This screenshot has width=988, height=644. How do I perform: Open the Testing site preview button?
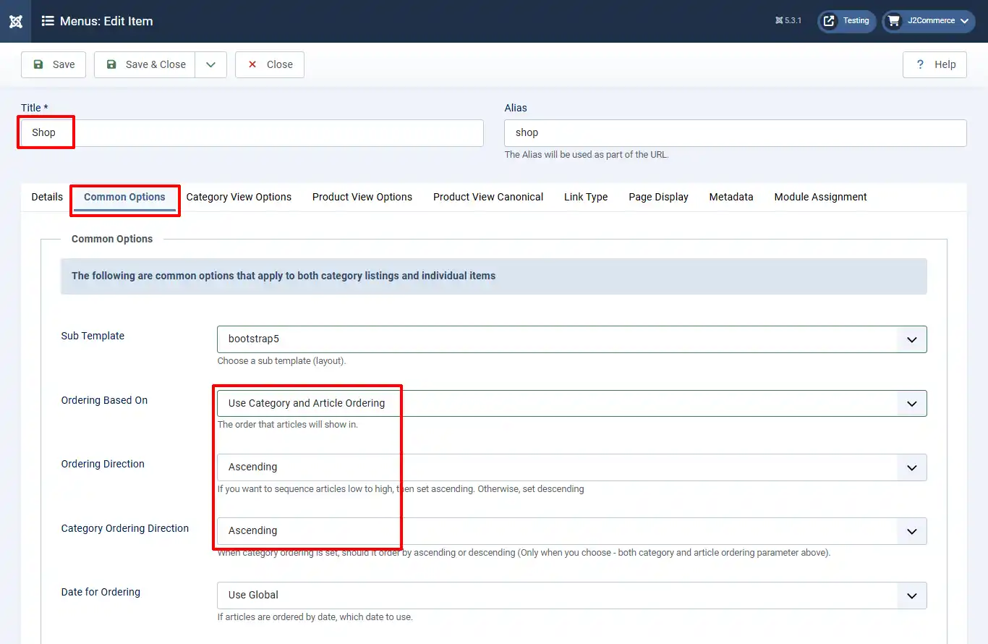click(847, 21)
